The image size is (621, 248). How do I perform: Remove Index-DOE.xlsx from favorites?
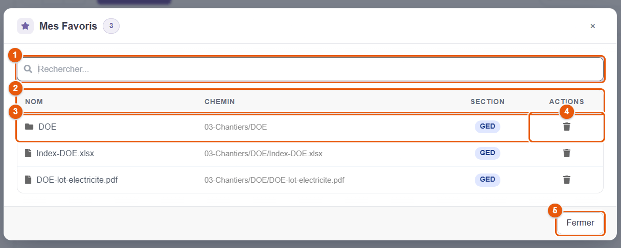(x=566, y=153)
